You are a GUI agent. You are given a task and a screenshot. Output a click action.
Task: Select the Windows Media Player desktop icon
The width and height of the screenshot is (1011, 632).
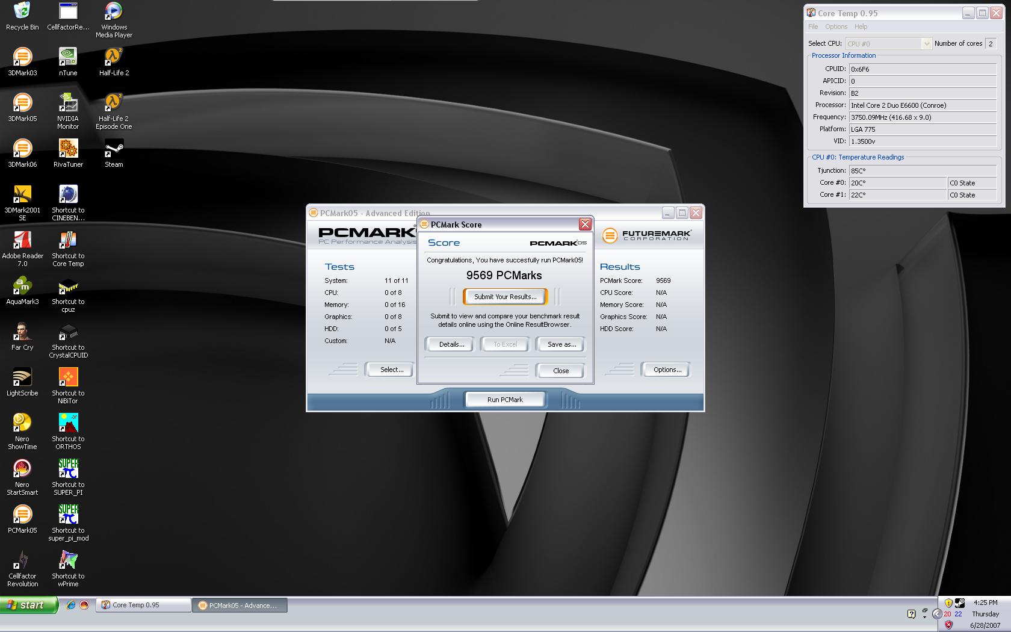tap(114, 20)
